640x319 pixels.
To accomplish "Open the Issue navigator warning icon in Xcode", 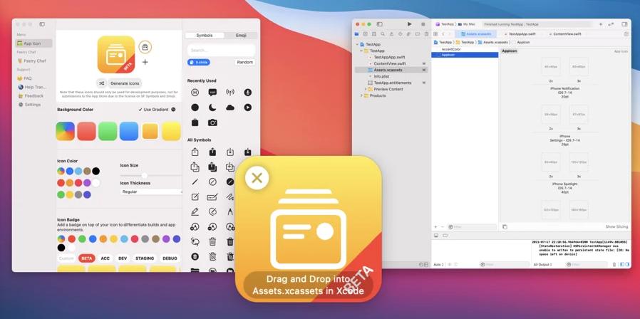I will (391, 34).
